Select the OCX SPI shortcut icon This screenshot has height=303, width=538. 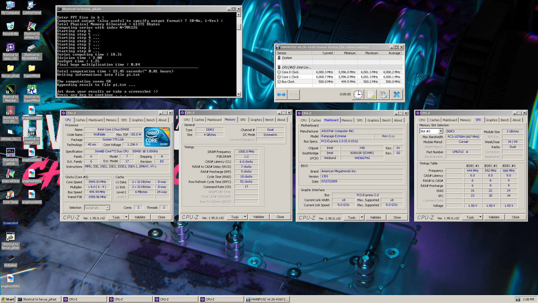click(10, 114)
